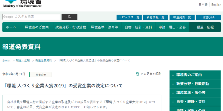Screen dimensions: 223x111
Task: Click the この記事を印刷 link text
Action: pyautogui.click(x=151, y=74)
